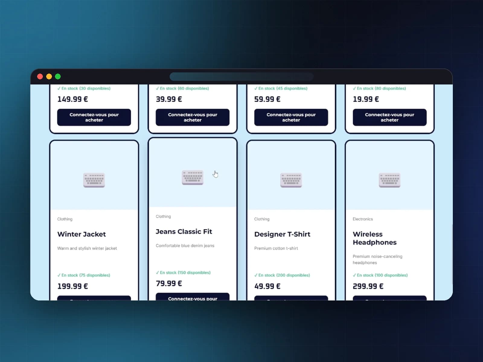Click the keyboard icon on Jeans Classic Fit card
The height and width of the screenshot is (362, 483).
click(x=193, y=177)
